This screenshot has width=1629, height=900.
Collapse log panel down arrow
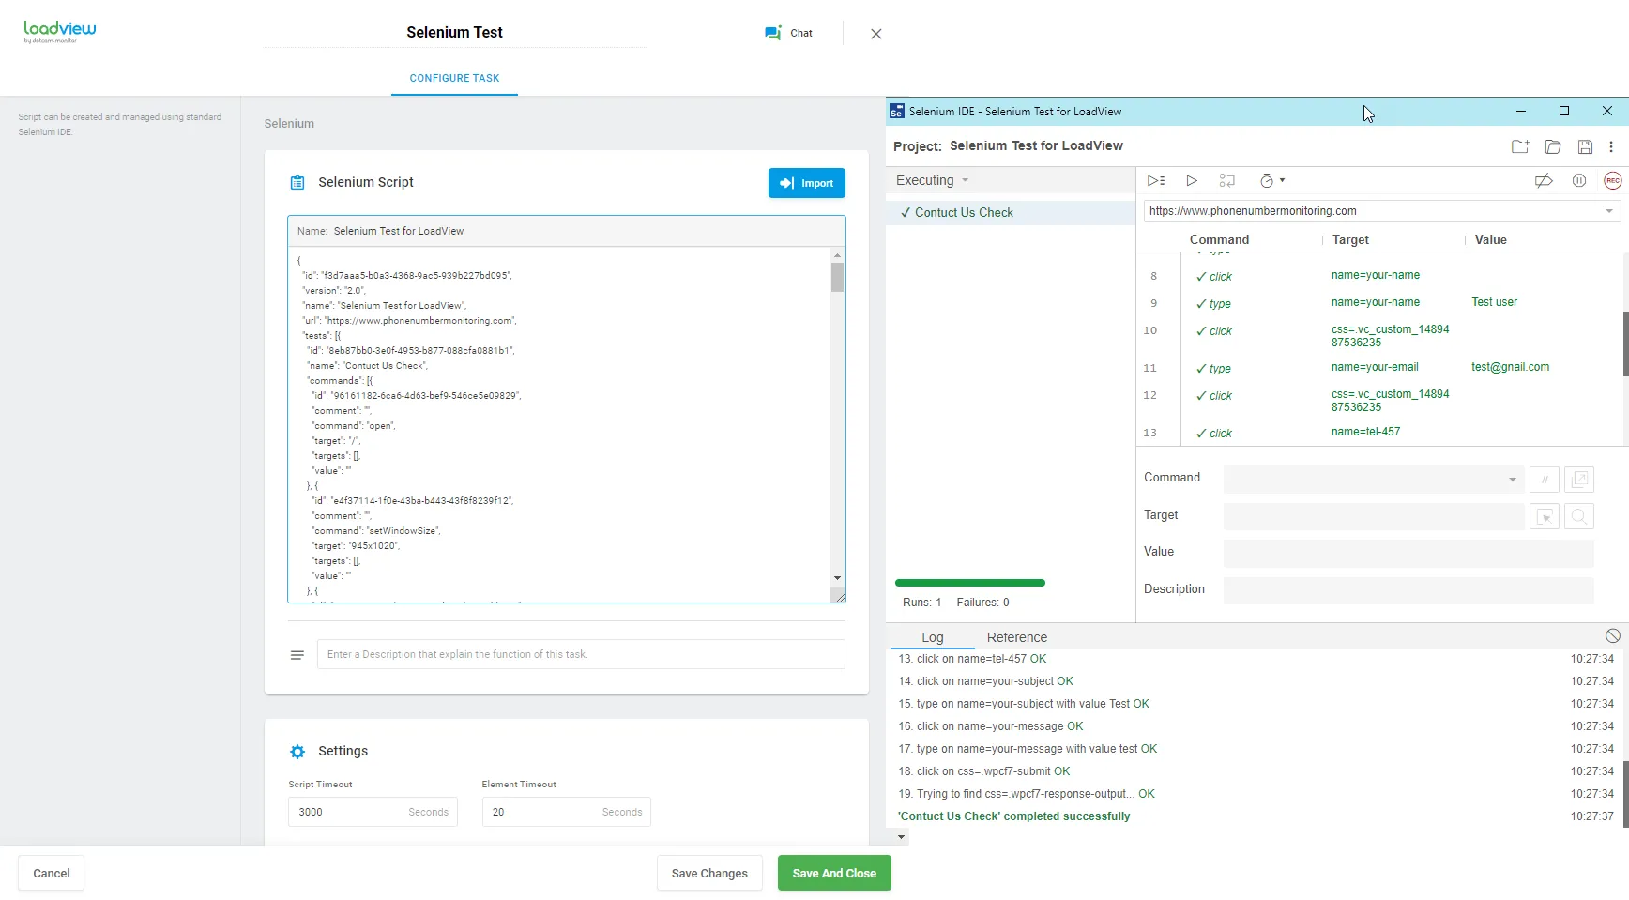[x=902, y=836]
